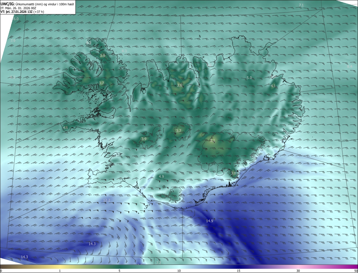Click the 'VT: þri. 27.01.2026 13Z (+37 h)' line

tap(22, 12)
